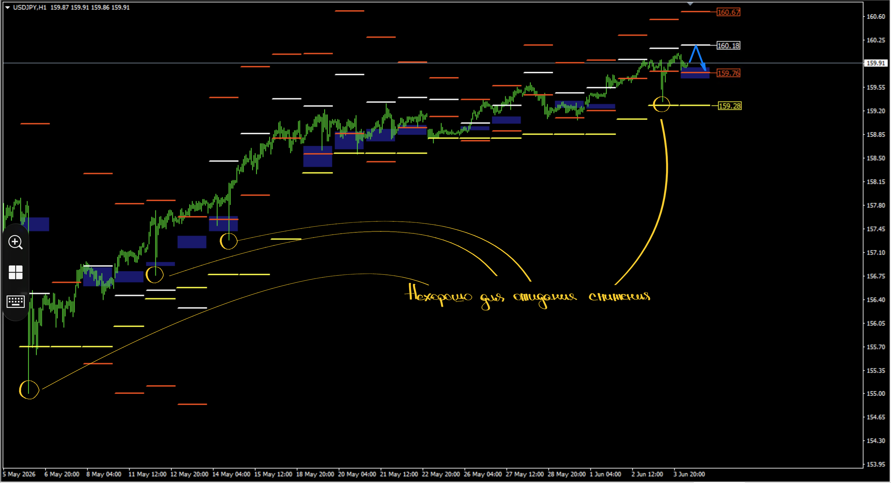Click the 3 Jun 20:00 time label

[x=689, y=474]
